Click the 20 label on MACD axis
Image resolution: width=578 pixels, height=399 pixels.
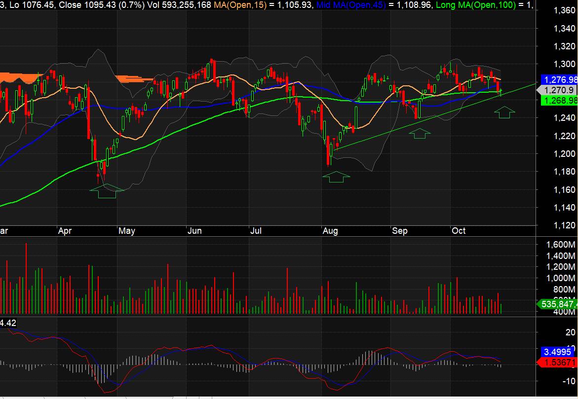(570, 332)
